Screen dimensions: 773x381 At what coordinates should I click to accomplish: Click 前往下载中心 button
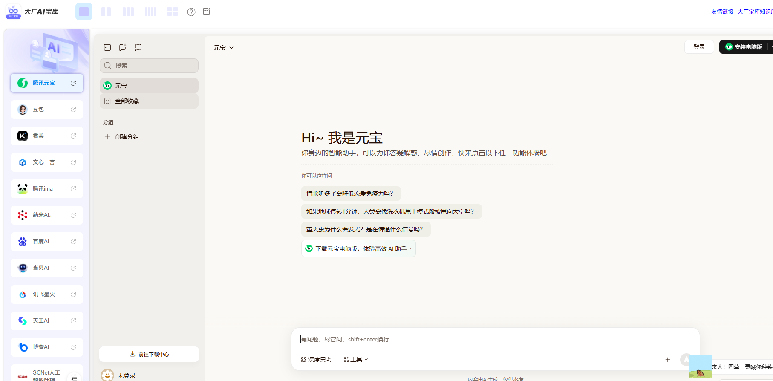[x=149, y=354]
